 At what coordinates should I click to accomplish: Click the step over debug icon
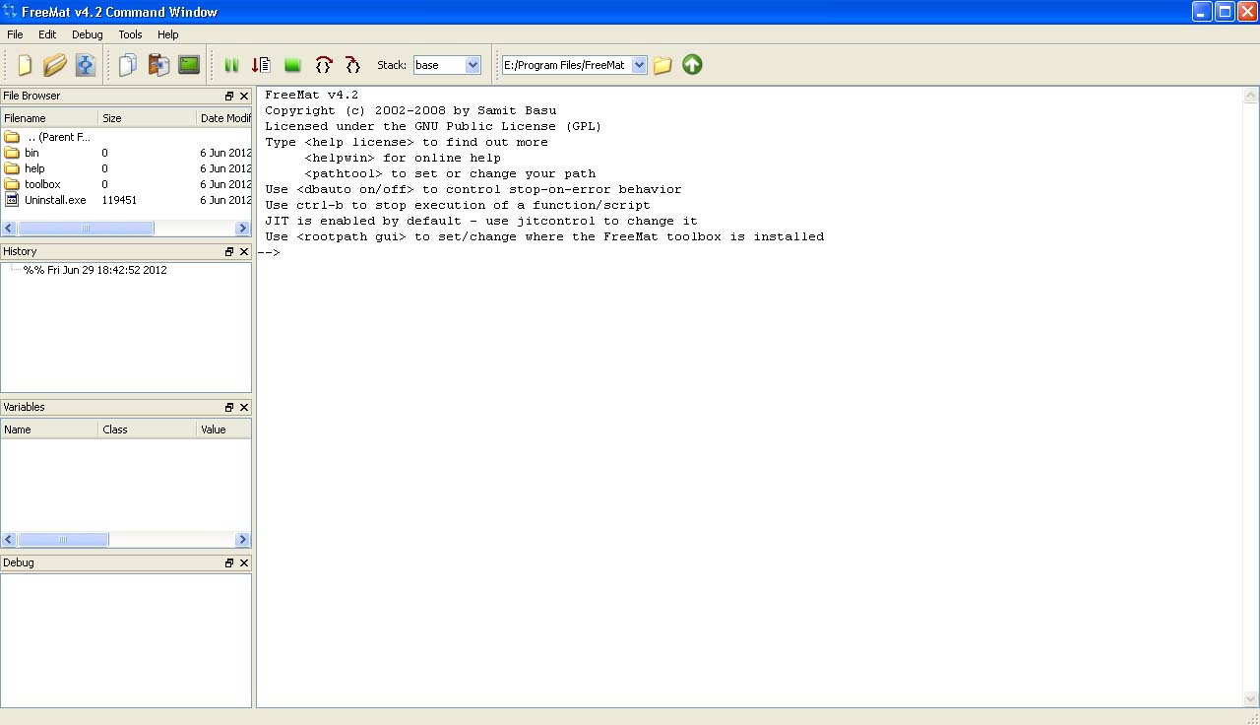[x=323, y=65]
